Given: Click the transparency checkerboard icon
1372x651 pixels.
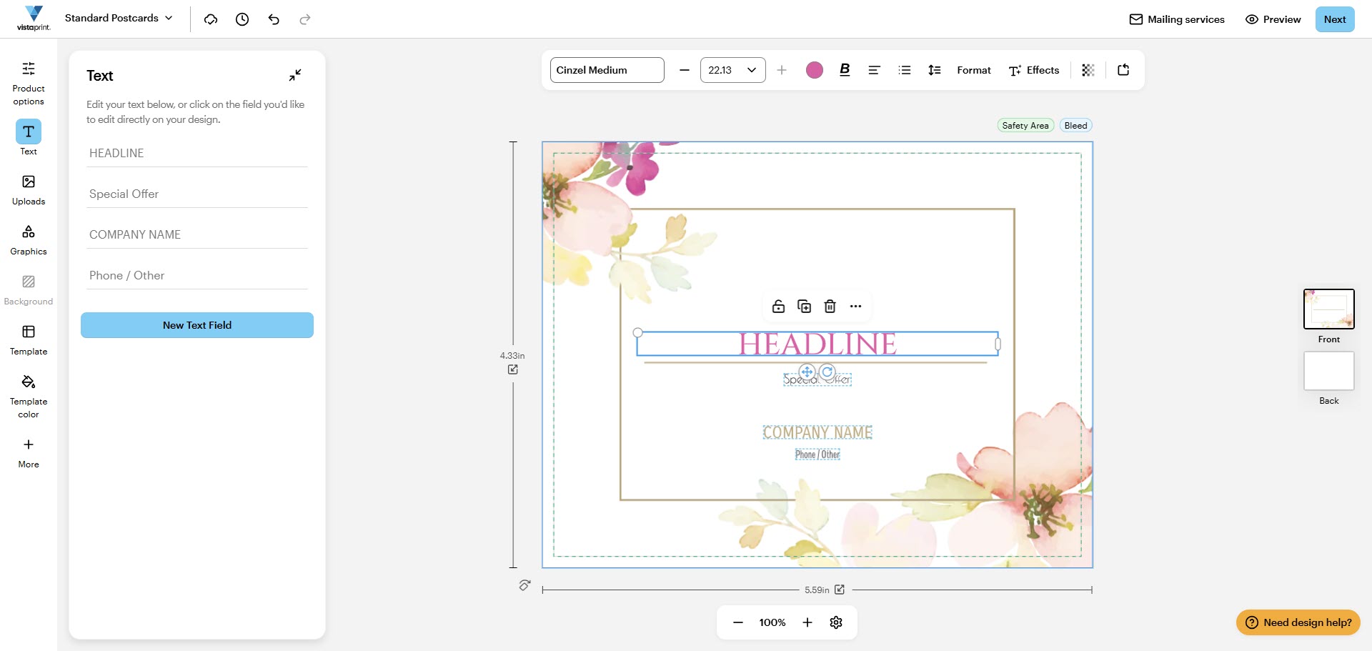Looking at the screenshot, I should [1088, 70].
